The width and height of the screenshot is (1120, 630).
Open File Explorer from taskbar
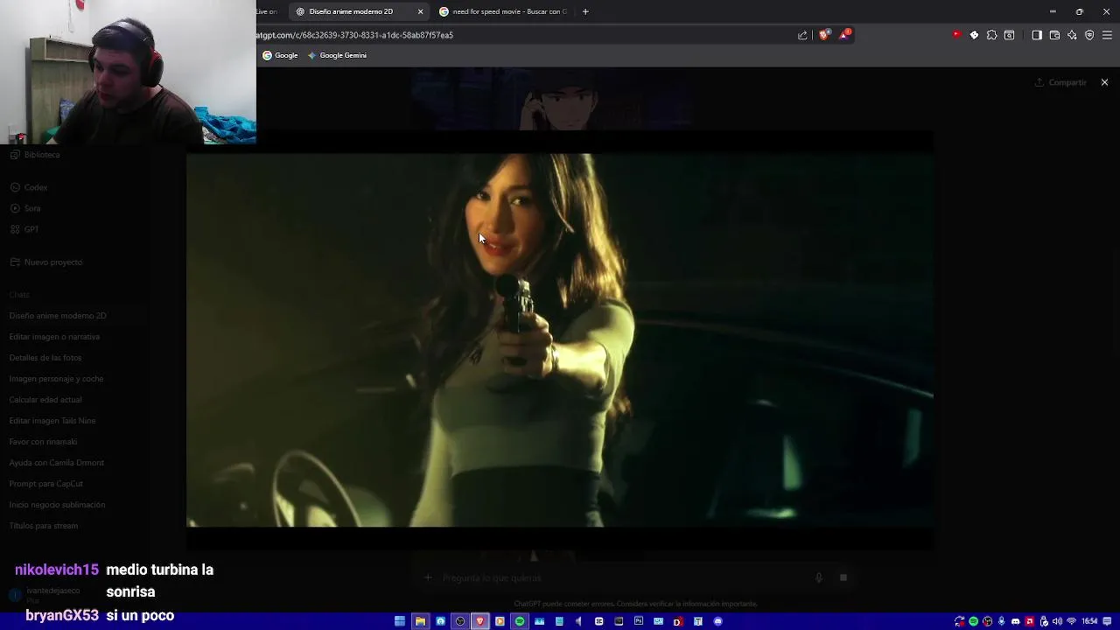pos(420,621)
